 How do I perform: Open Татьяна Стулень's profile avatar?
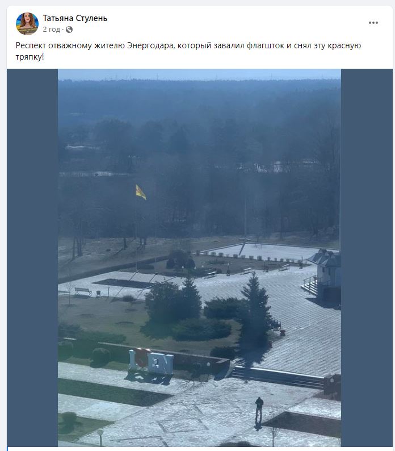(27, 24)
